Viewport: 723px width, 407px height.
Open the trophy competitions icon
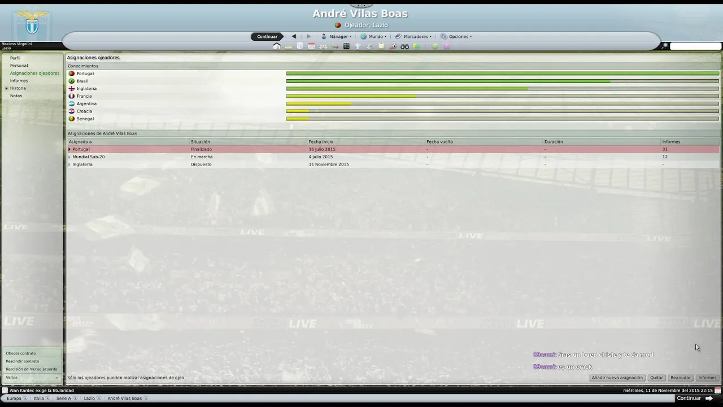(358, 46)
